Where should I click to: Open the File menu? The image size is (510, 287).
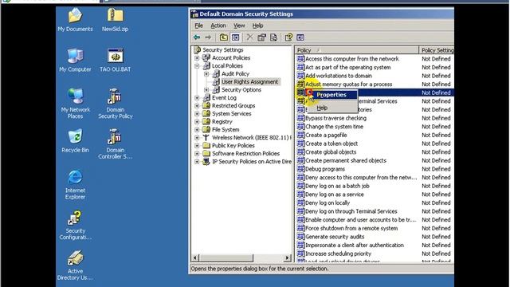(198, 26)
